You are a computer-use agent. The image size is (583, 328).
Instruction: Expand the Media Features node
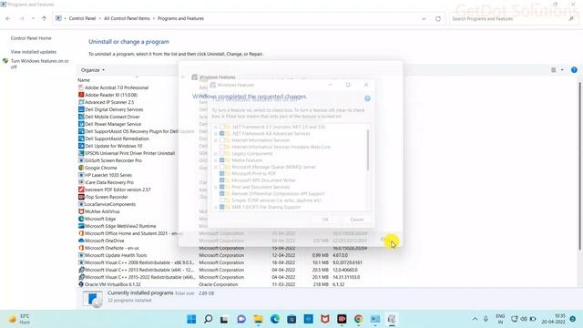click(216, 160)
